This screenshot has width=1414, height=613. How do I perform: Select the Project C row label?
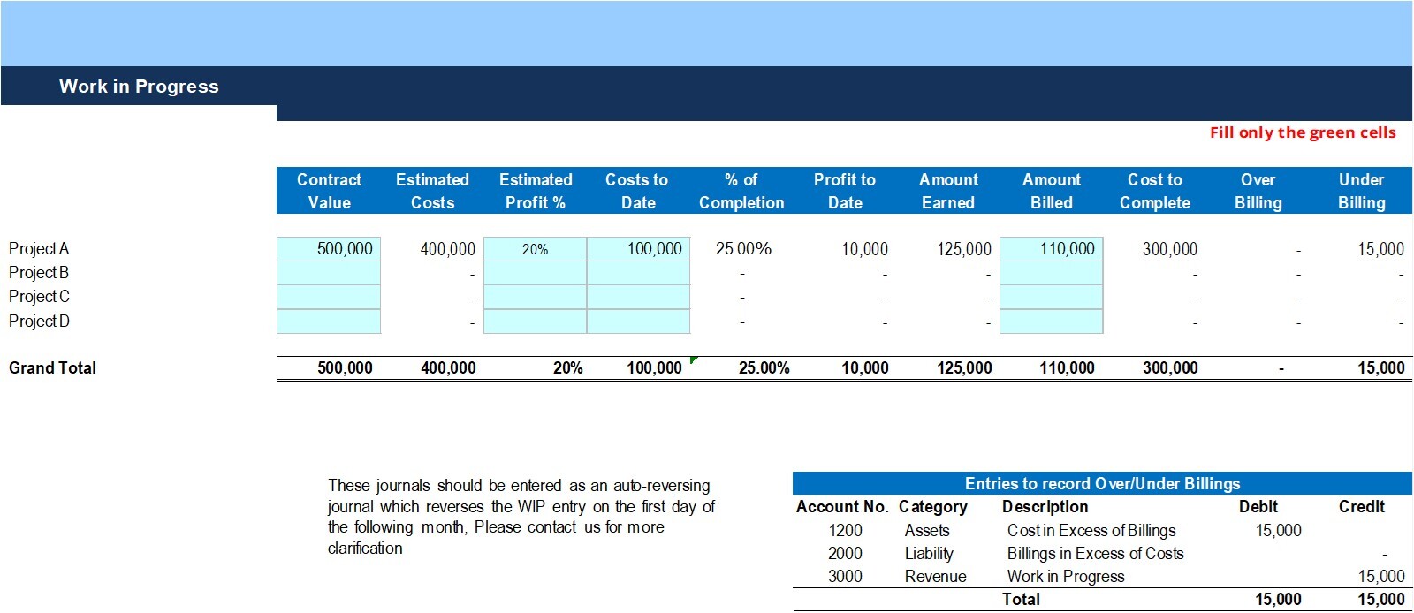[39, 297]
